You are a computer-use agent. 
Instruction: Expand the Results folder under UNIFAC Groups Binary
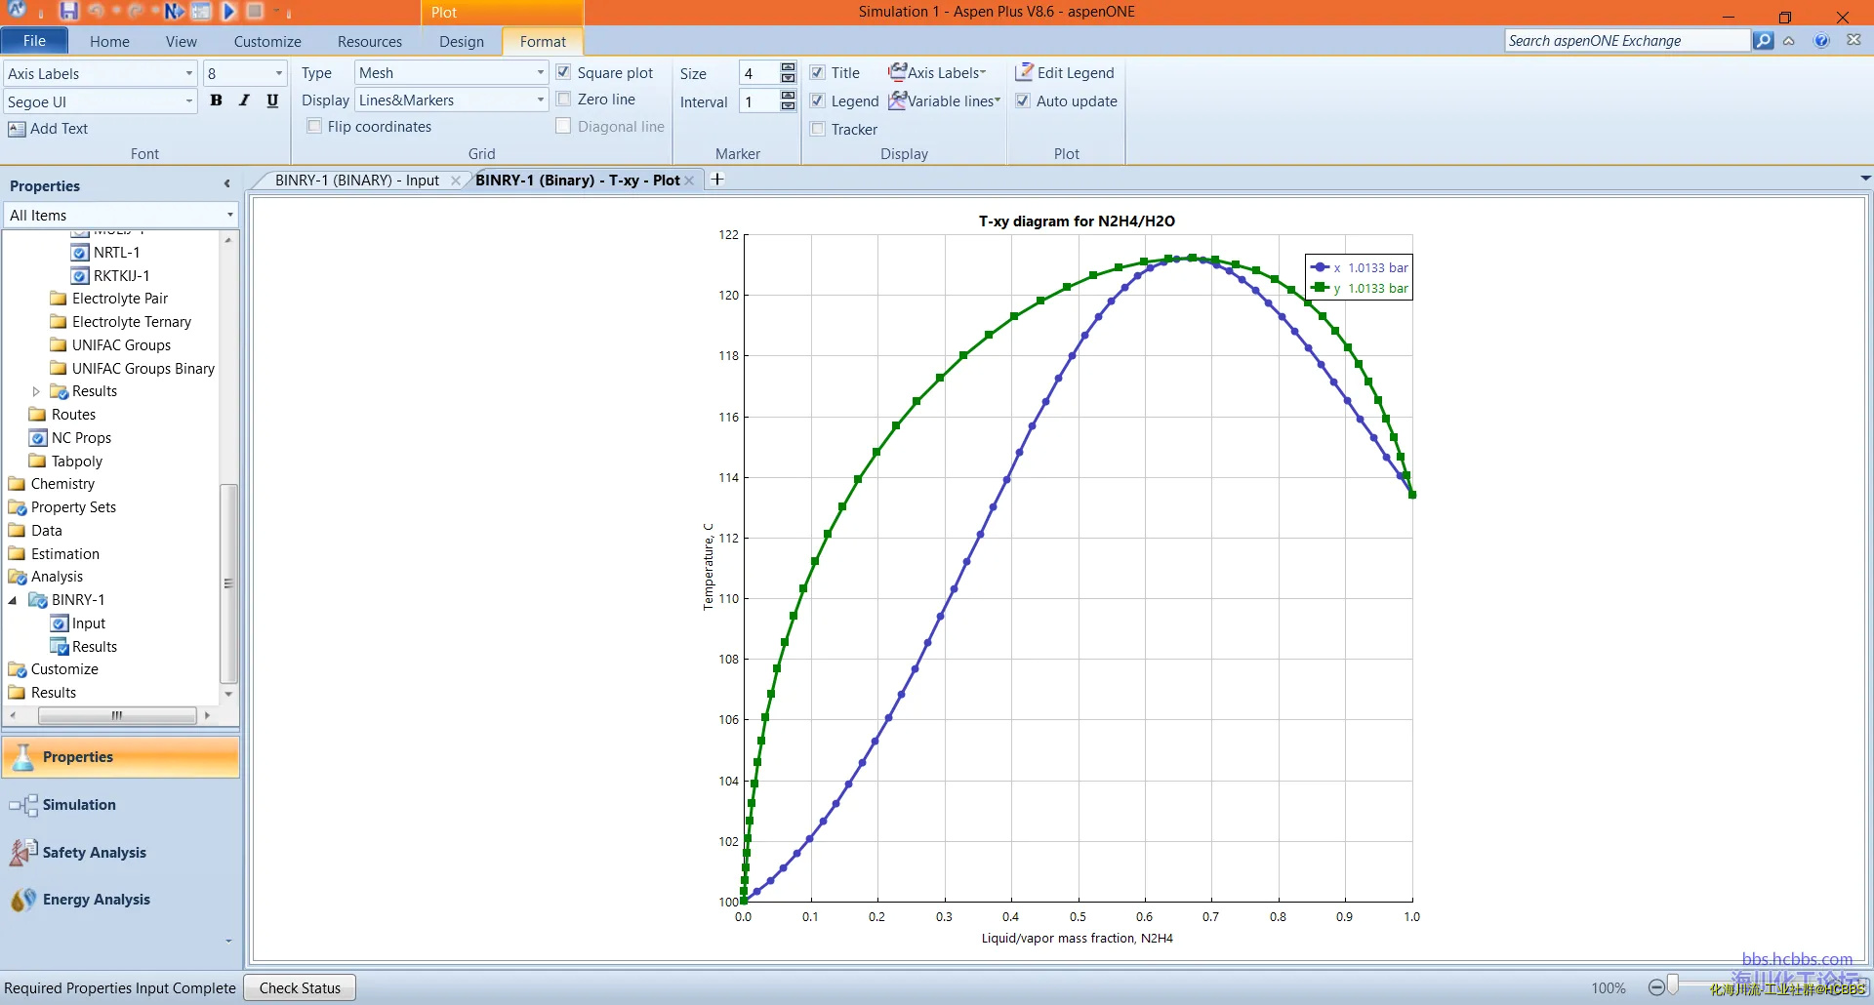tap(36, 391)
